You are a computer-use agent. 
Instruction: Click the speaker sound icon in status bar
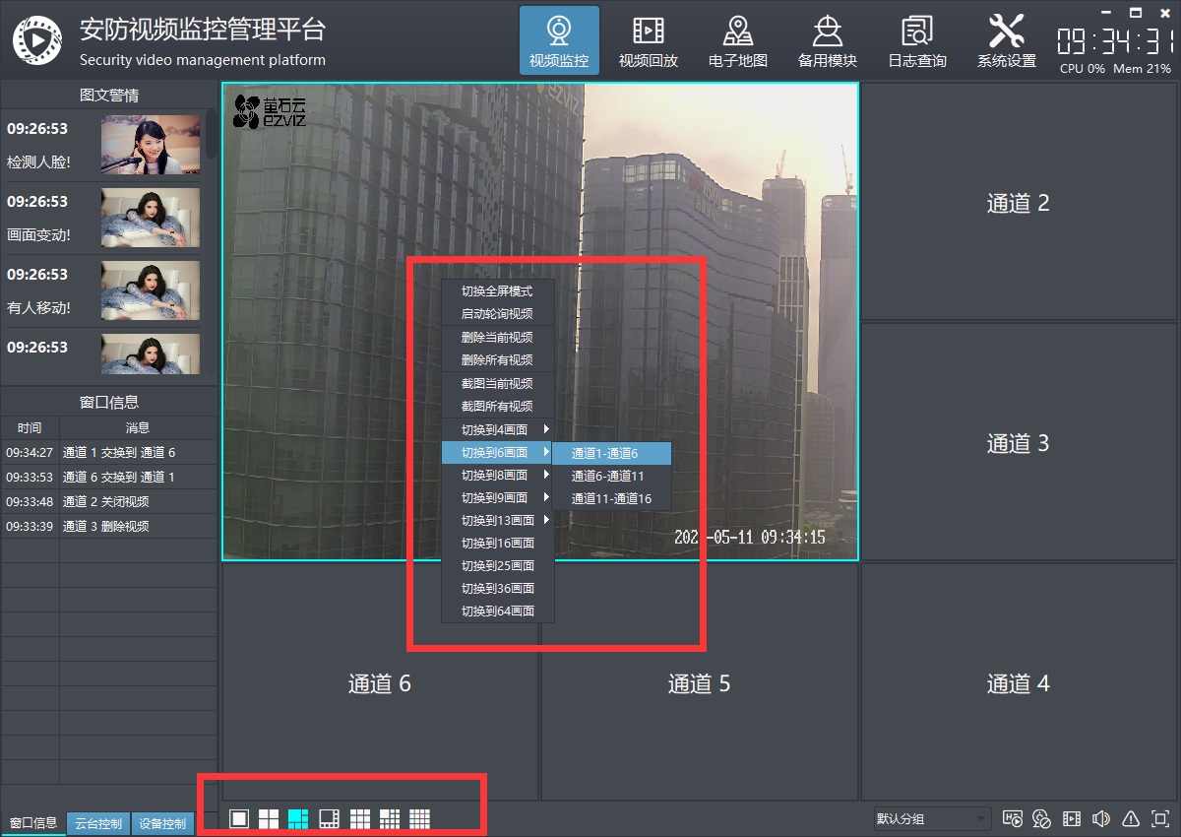(x=1101, y=819)
